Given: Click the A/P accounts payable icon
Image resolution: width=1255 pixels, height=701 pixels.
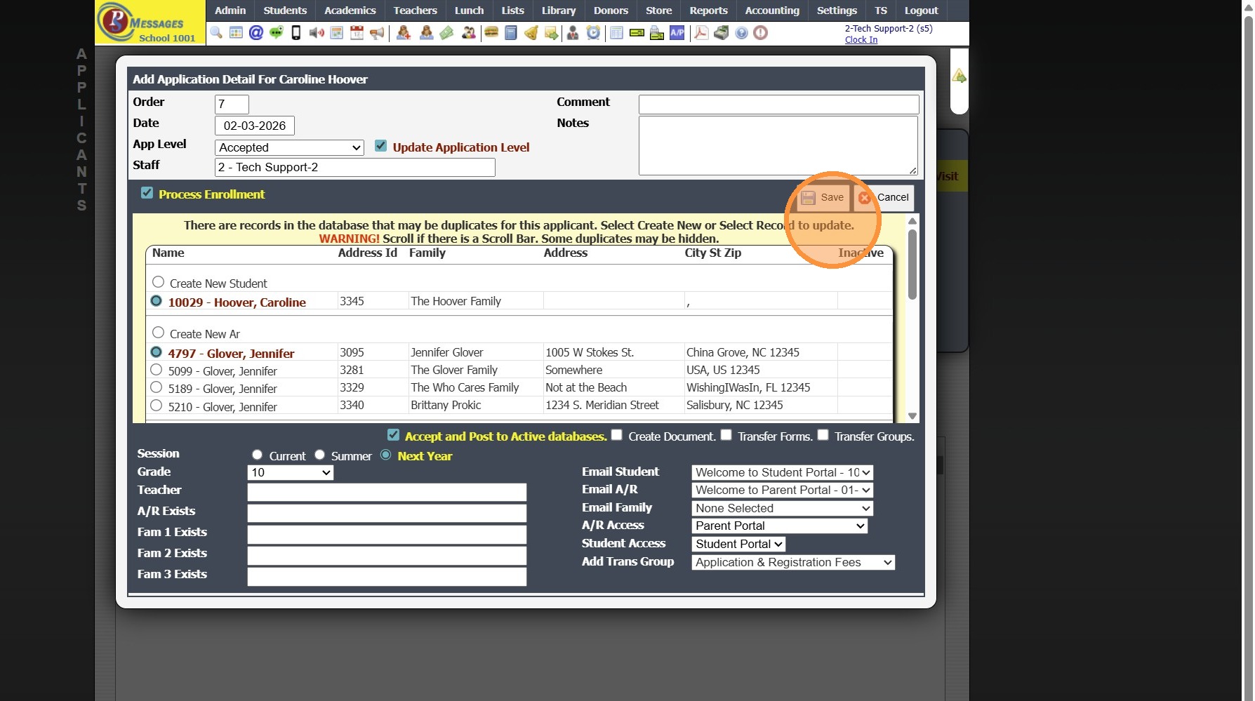Looking at the screenshot, I should (x=677, y=33).
